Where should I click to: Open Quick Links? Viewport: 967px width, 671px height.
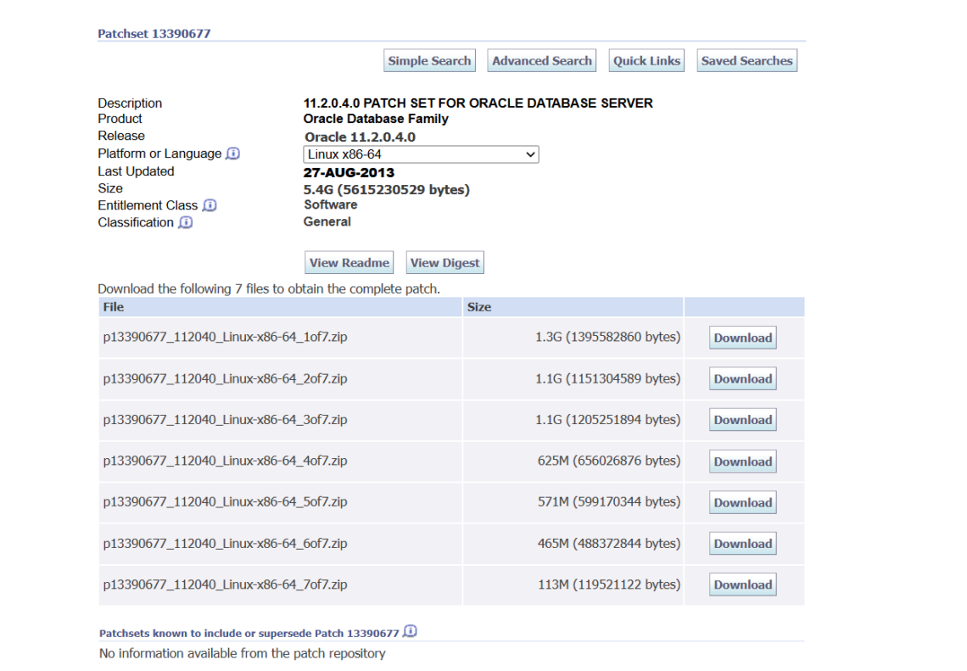pos(646,60)
